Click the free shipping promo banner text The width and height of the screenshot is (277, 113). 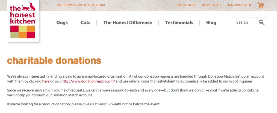(81, 5)
